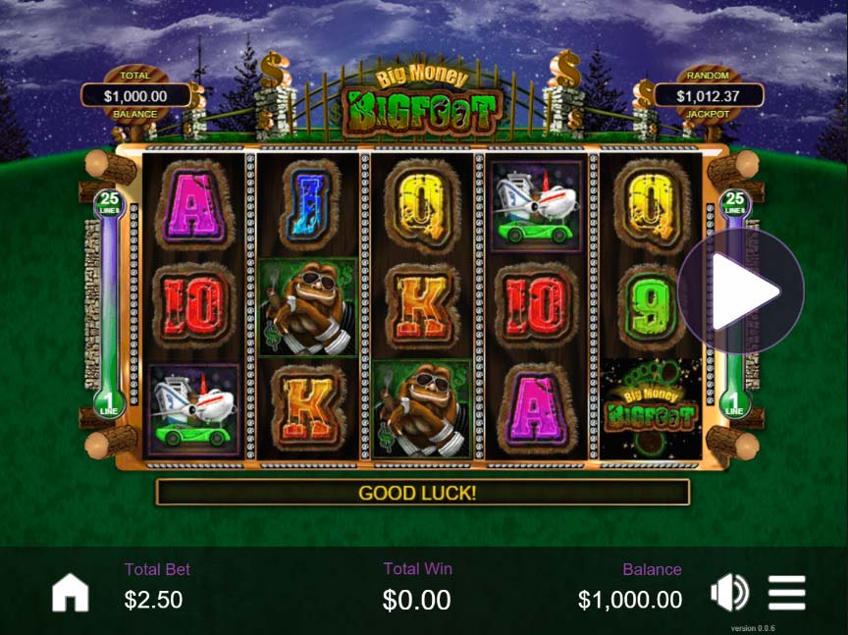848x635 pixels.
Task: Click the plane and car symbol in reel one
Action: pyautogui.click(x=193, y=409)
